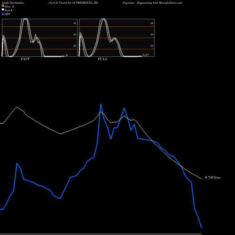Viewport: 235px width, 235px height.
Task: Click the '0.73 Close' price label
Action: (x=212, y=177)
